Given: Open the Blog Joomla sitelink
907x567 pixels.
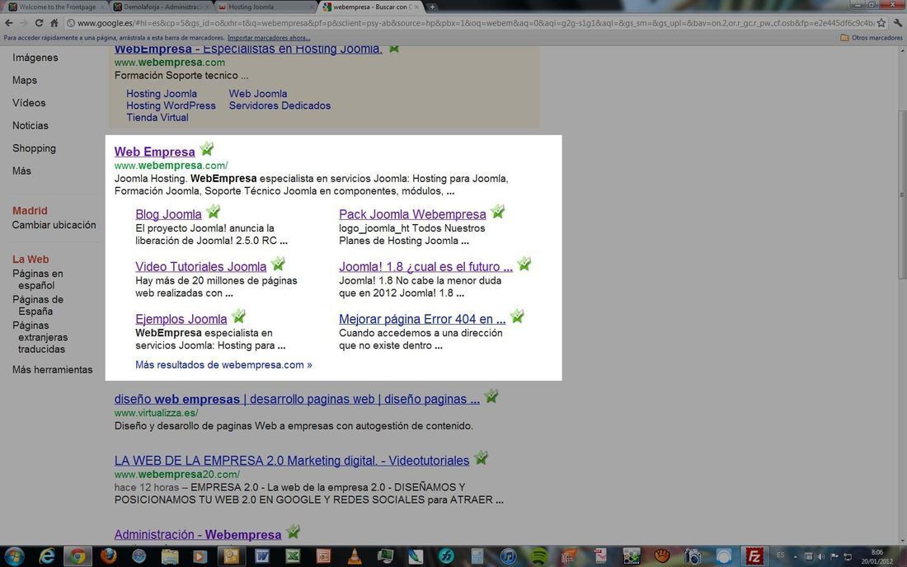Looking at the screenshot, I should click(168, 214).
